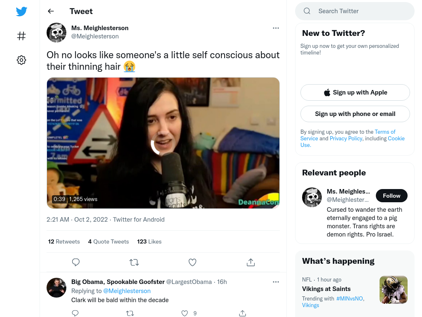This screenshot has height=317, width=422.
Task: View the 12 Retweets list
Action: (x=64, y=241)
